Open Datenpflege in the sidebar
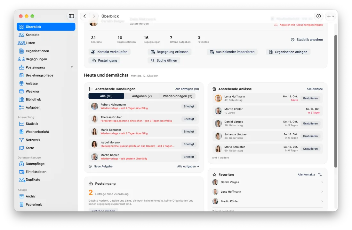352x230 pixels. coord(46,164)
